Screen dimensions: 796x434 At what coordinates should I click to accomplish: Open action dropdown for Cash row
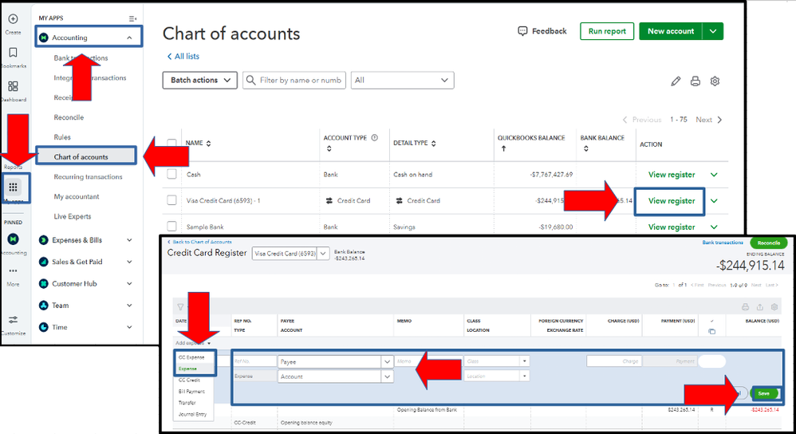(x=714, y=175)
